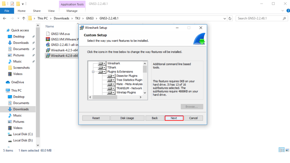
Task: Open the File tab in Explorer
Action: point(7,11)
